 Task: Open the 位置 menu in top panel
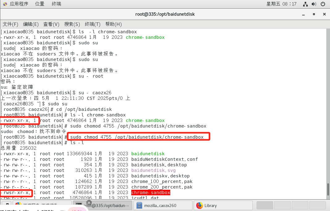(x=40, y=4)
